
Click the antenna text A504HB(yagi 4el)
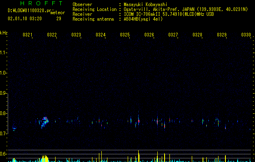coord(143,19)
